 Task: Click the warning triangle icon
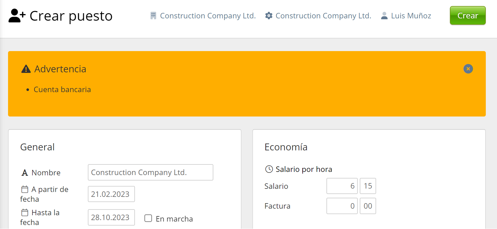click(26, 69)
